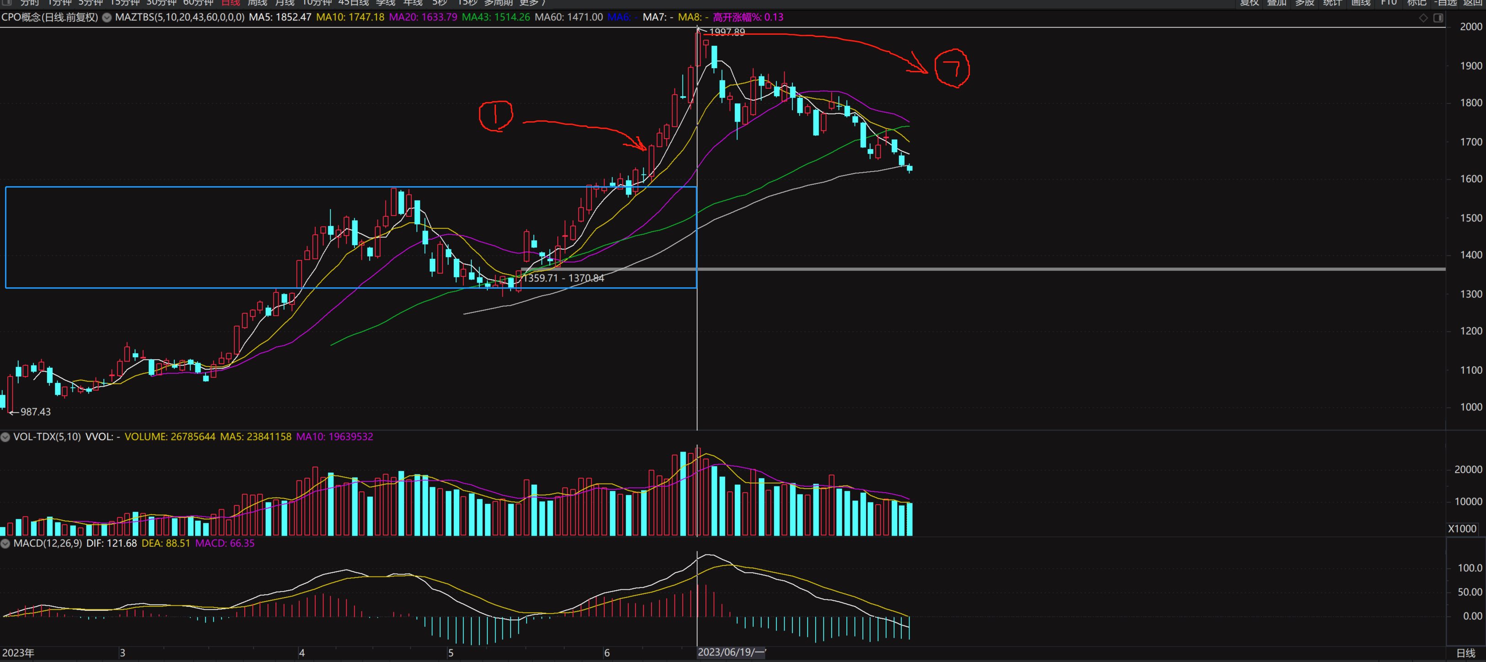Click the 叠加 overlay button
The height and width of the screenshot is (662, 1486).
tap(1276, 3)
